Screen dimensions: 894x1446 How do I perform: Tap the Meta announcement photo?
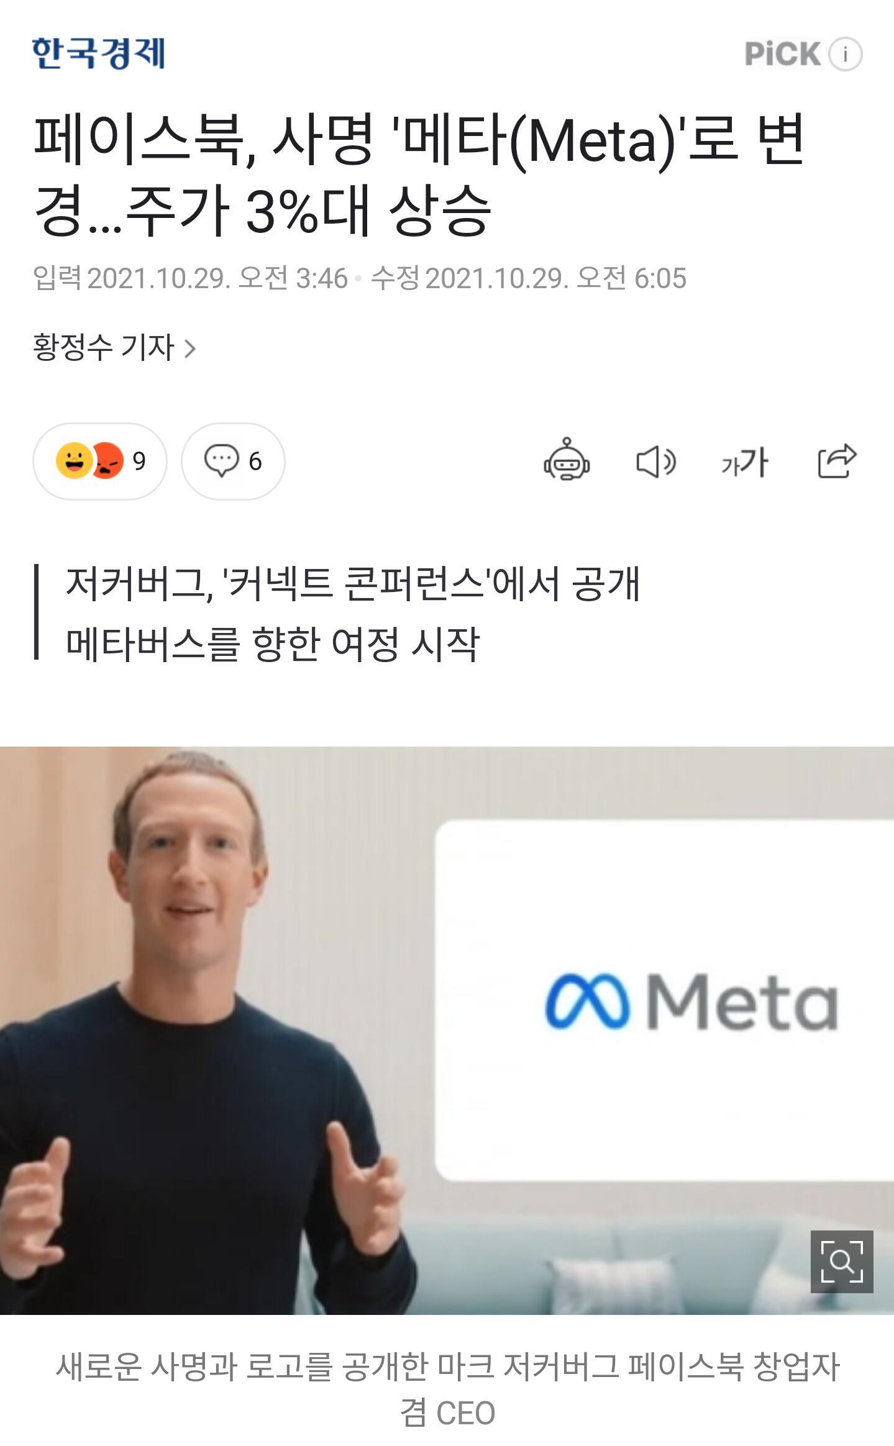[x=447, y=1030]
